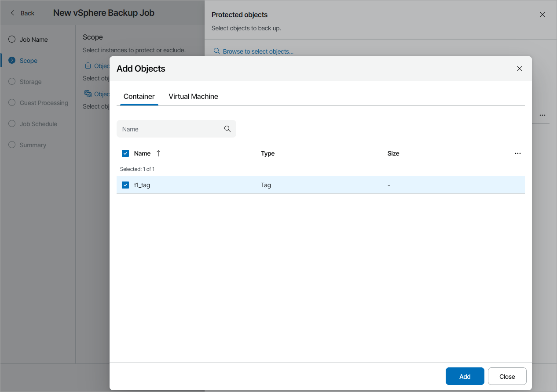Click the search magnifier icon in Name field

227,129
